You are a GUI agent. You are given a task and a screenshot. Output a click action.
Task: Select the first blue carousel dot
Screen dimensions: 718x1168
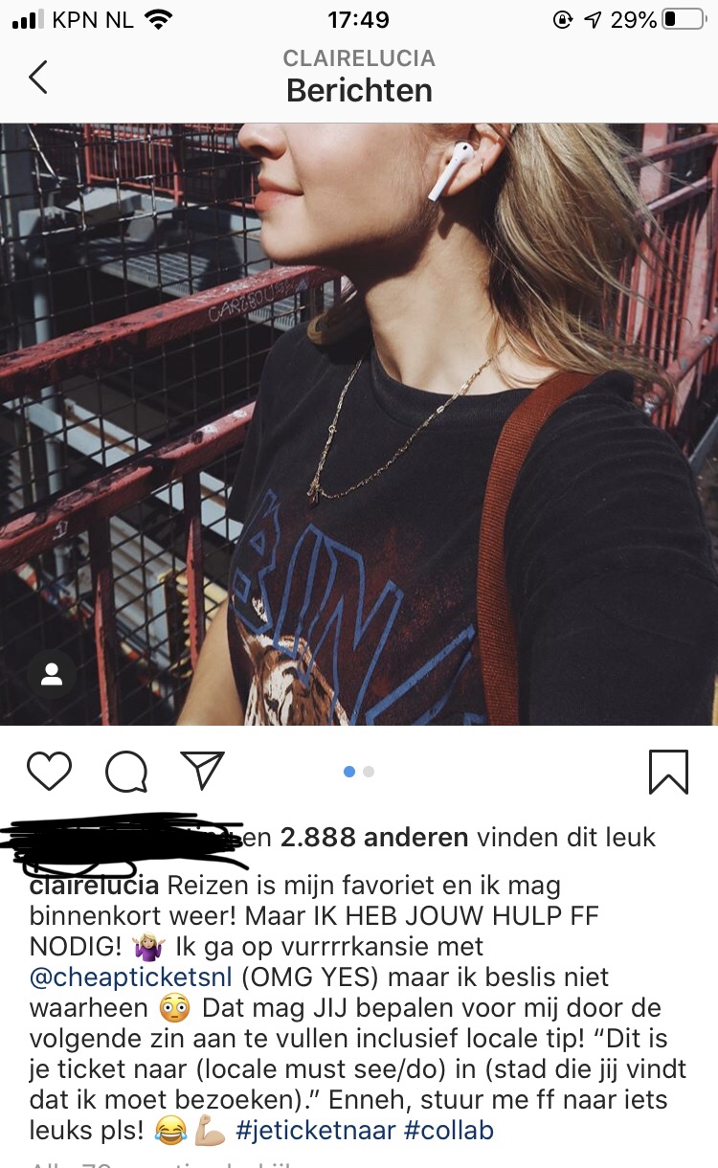click(x=349, y=772)
